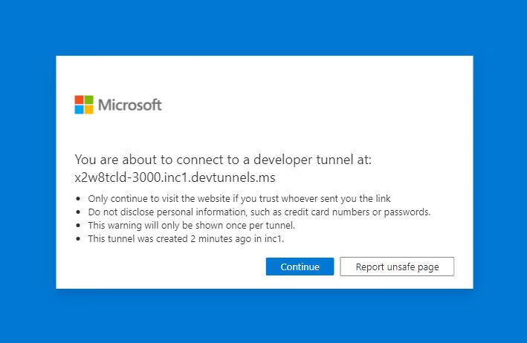The width and height of the screenshot is (527, 343).
Task: Click the 'created 2 minutes ago' line
Action: tap(186, 238)
